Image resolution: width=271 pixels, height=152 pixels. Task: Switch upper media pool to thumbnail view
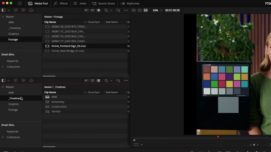point(92,10)
